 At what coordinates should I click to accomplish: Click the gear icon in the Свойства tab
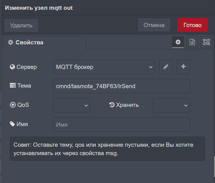pyautogui.click(x=11, y=42)
